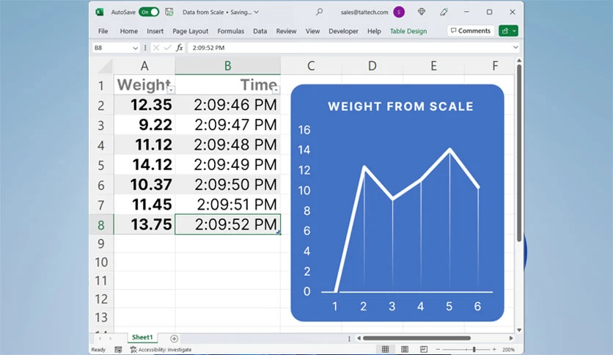Click the Comments button
The height and width of the screenshot is (355, 613).
click(x=470, y=31)
